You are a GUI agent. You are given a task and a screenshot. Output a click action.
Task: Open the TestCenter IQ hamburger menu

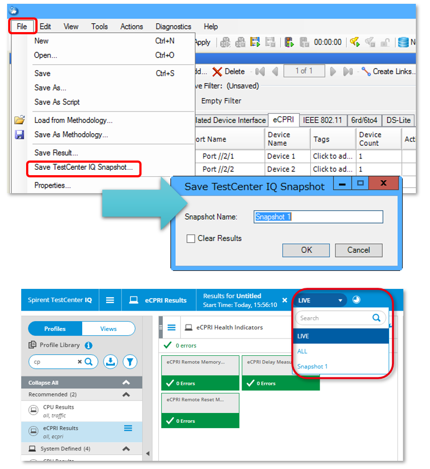tap(110, 300)
